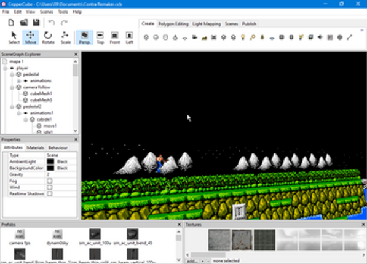Click the Redo arrow icon
The width and height of the screenshot is (367, 264).
pyautogui.click(x=64, y=23)
